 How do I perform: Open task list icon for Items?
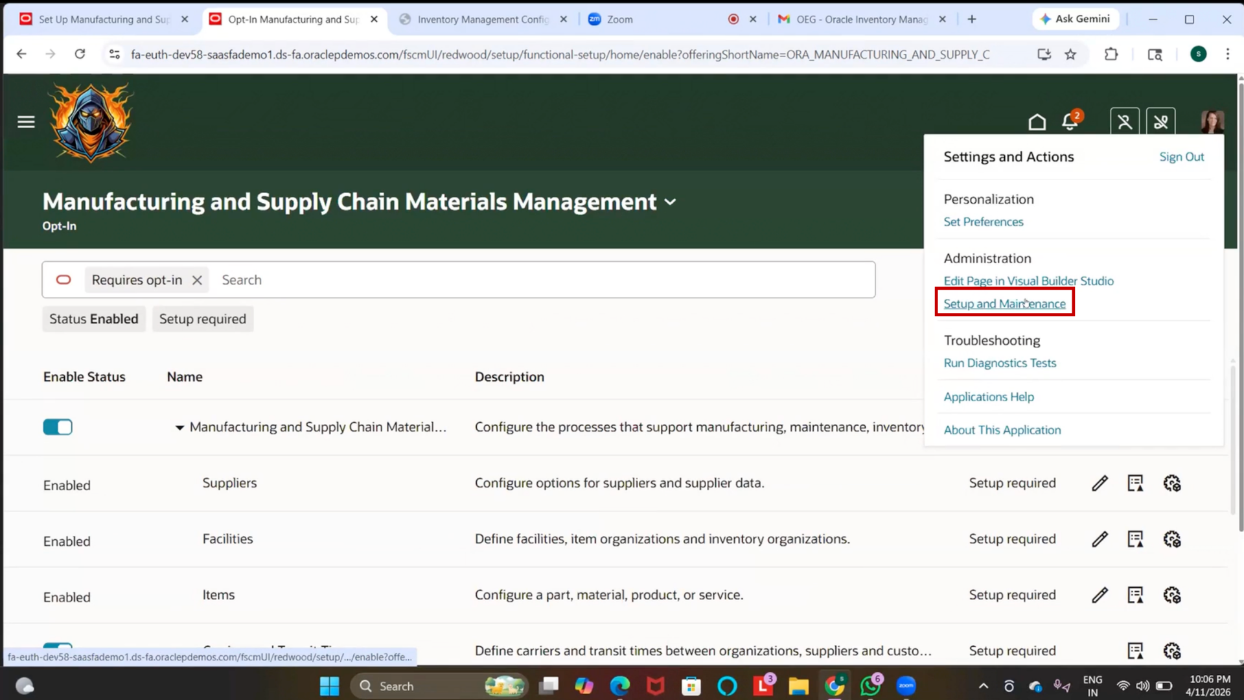[x=1135, y=595]
